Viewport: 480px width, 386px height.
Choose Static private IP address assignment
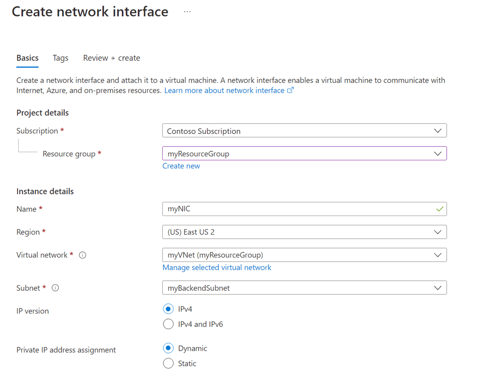point(168,363)
